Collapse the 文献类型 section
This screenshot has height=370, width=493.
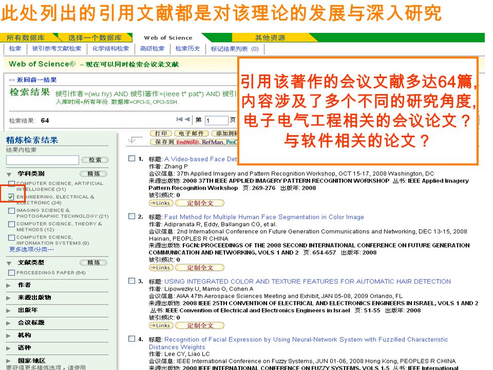9,263
